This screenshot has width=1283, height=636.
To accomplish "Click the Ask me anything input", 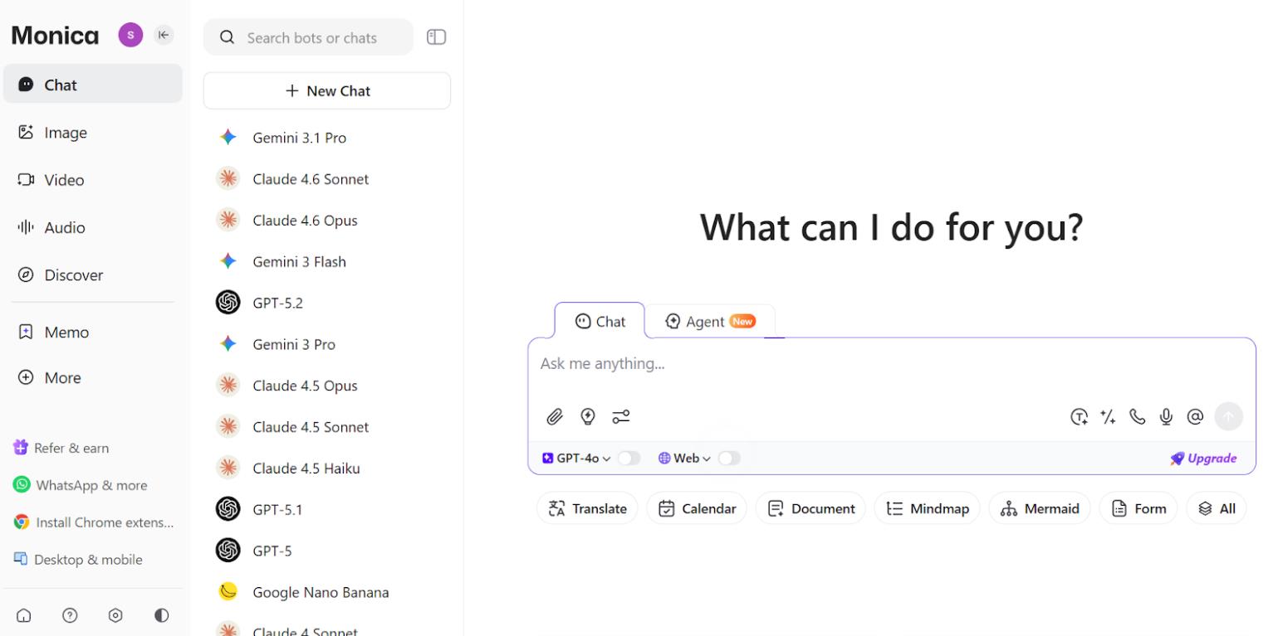I will click(x=891, y=364).
